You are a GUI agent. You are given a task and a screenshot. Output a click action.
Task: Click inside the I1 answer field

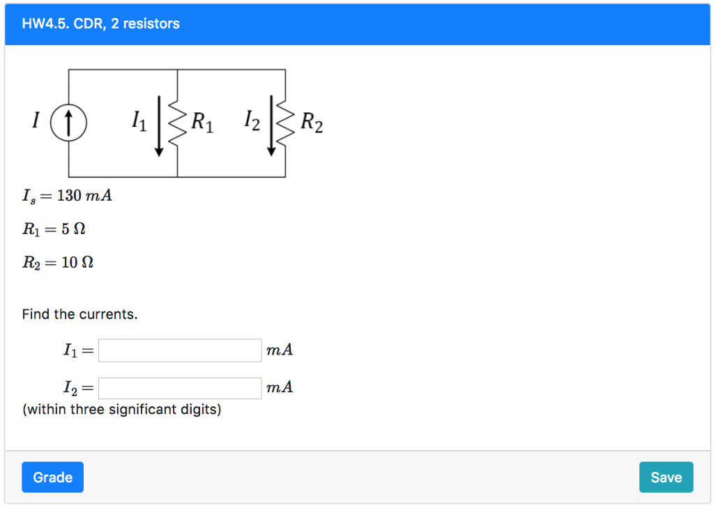(179, 351)
